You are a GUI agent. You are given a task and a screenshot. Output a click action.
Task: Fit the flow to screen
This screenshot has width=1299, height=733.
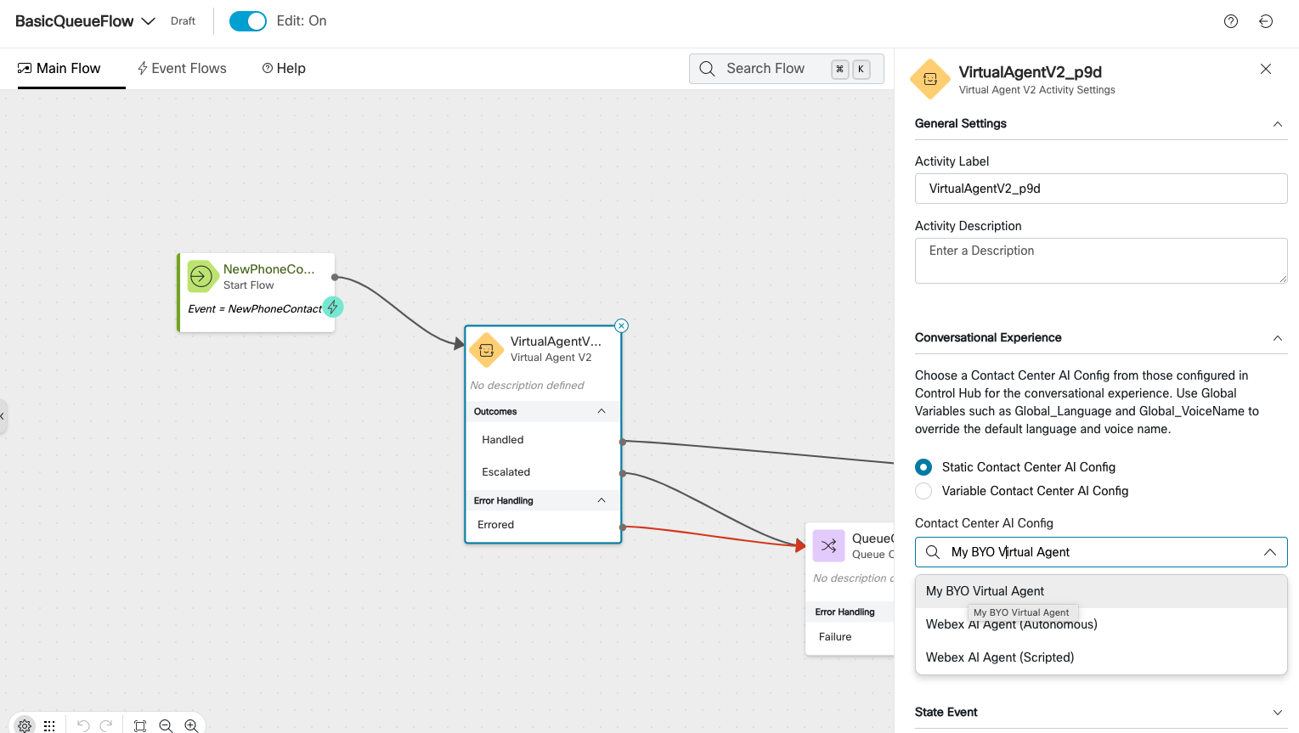point(140,725)
